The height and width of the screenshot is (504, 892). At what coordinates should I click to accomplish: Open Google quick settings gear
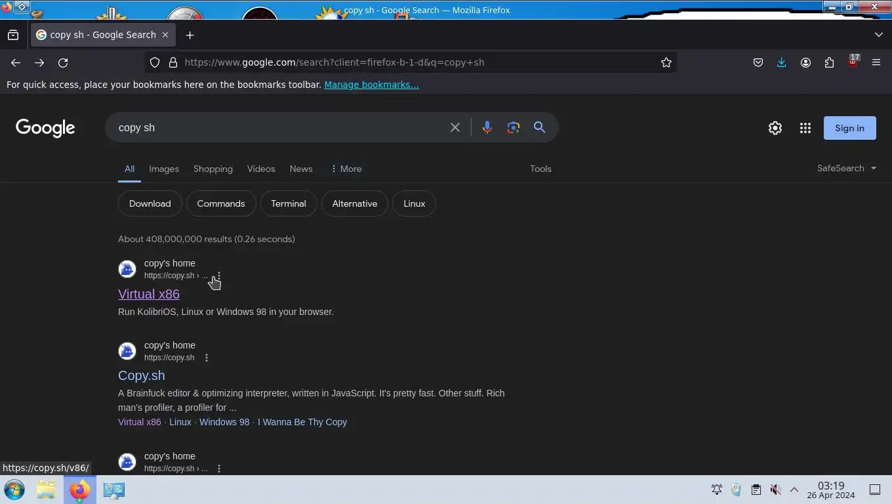point(775,128)
